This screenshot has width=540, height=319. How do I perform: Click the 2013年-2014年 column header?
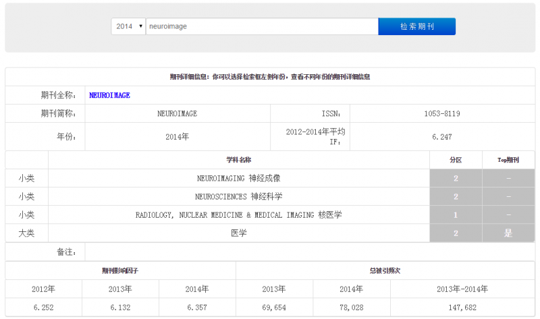click(x=462, y=289)
